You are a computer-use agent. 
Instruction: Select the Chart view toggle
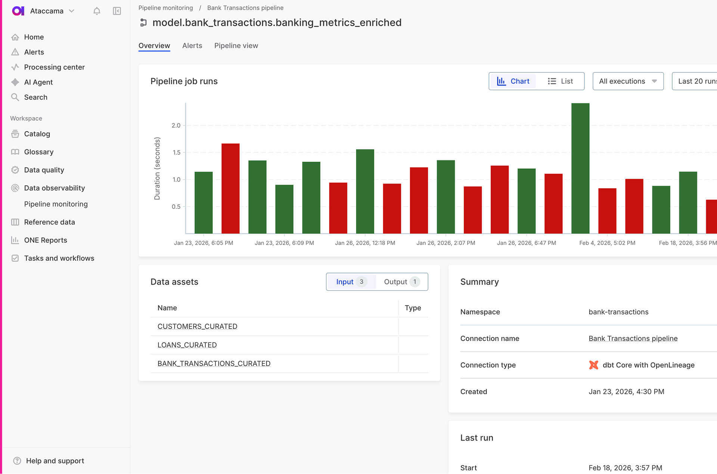pos(513,81)
